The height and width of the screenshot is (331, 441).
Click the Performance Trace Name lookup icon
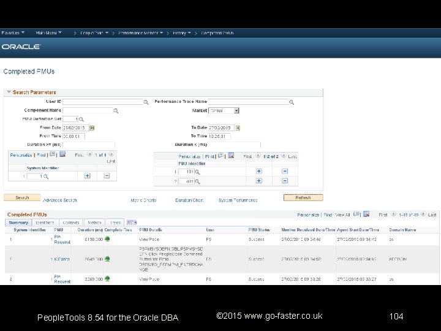(x=292, y=102)
